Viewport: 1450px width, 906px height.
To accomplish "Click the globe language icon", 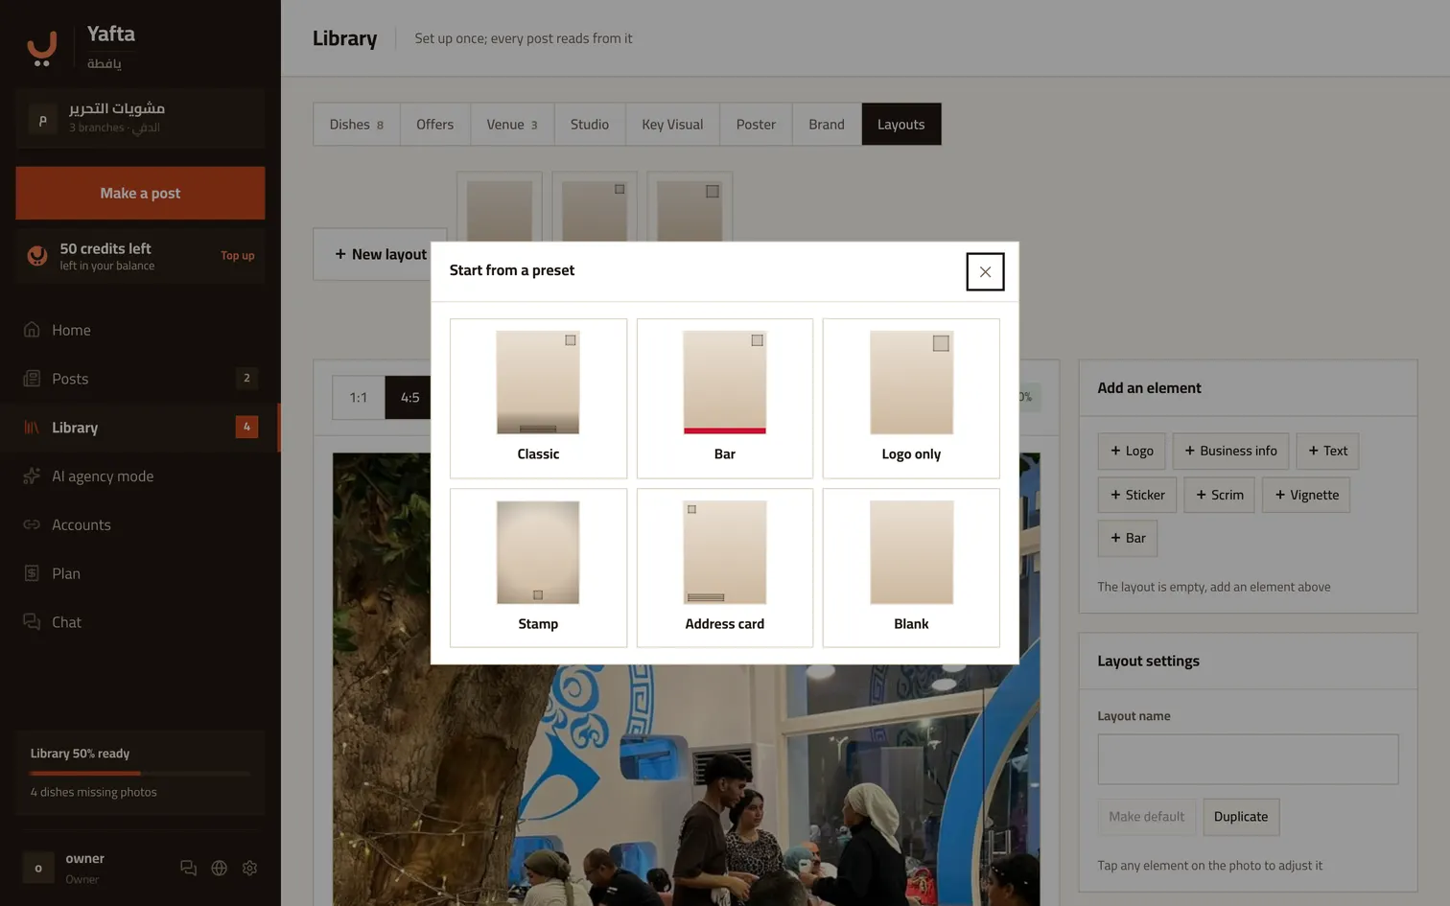I will coord(220,868).
